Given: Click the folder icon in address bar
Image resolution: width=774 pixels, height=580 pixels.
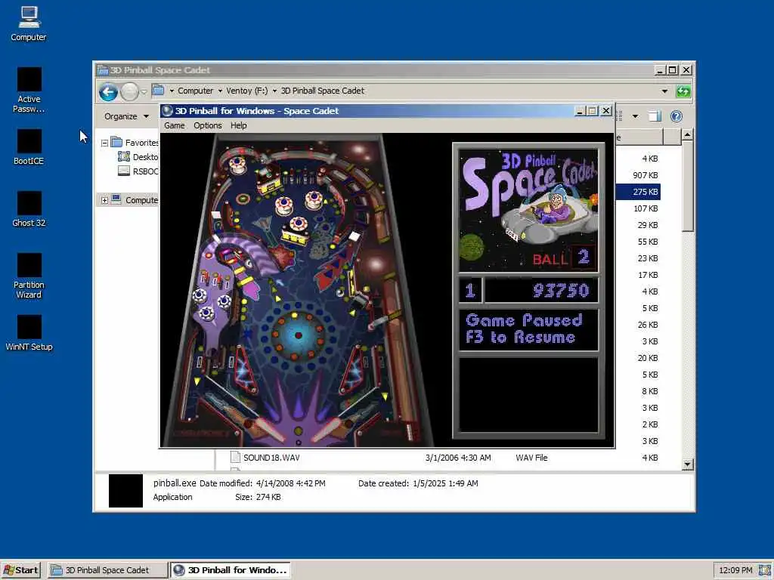Looking at the screenshot, I should tap(158, 91).
